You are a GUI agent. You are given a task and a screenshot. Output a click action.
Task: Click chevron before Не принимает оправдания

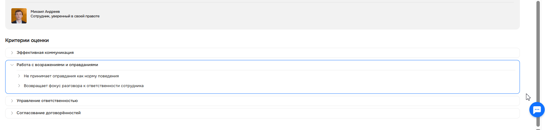19,76
